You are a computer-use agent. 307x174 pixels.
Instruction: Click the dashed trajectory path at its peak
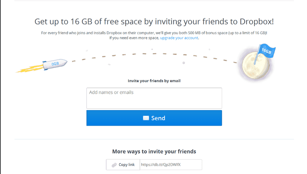click(154, 54)
